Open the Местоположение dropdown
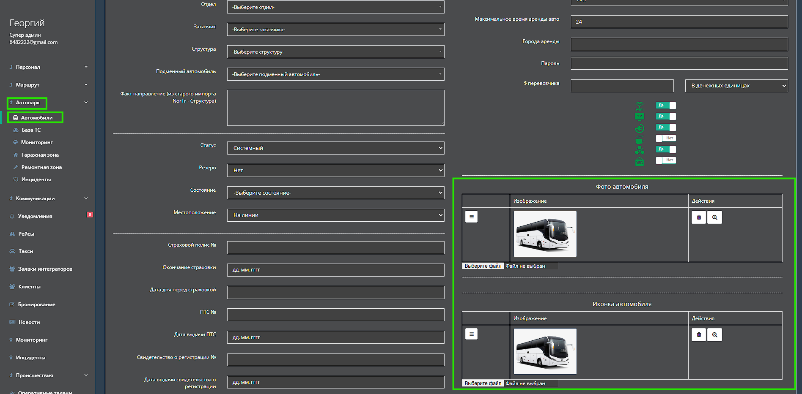802x394 pixels. (335, 215)
